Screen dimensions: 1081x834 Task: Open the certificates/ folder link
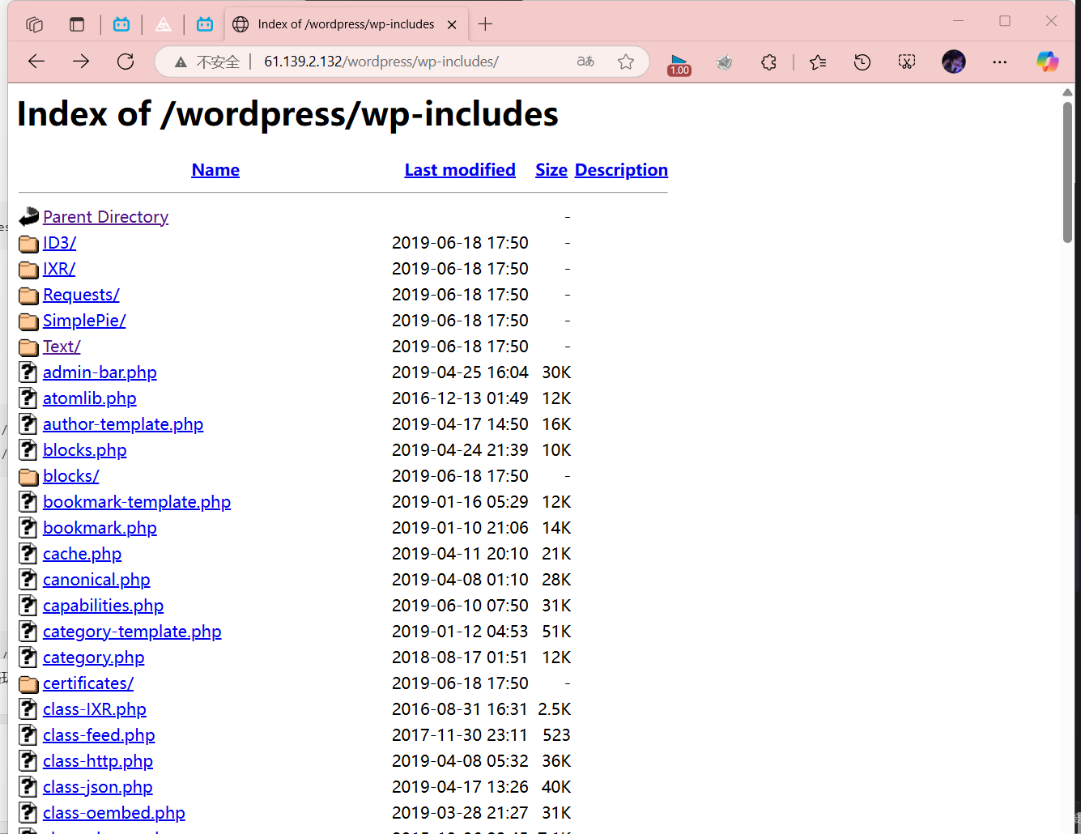88,683
